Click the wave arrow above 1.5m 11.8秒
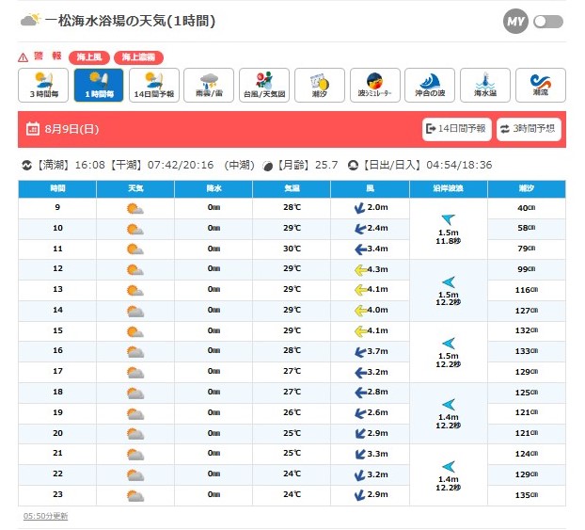Viewport: 585px width, 530px height. [x=449, y=219]
